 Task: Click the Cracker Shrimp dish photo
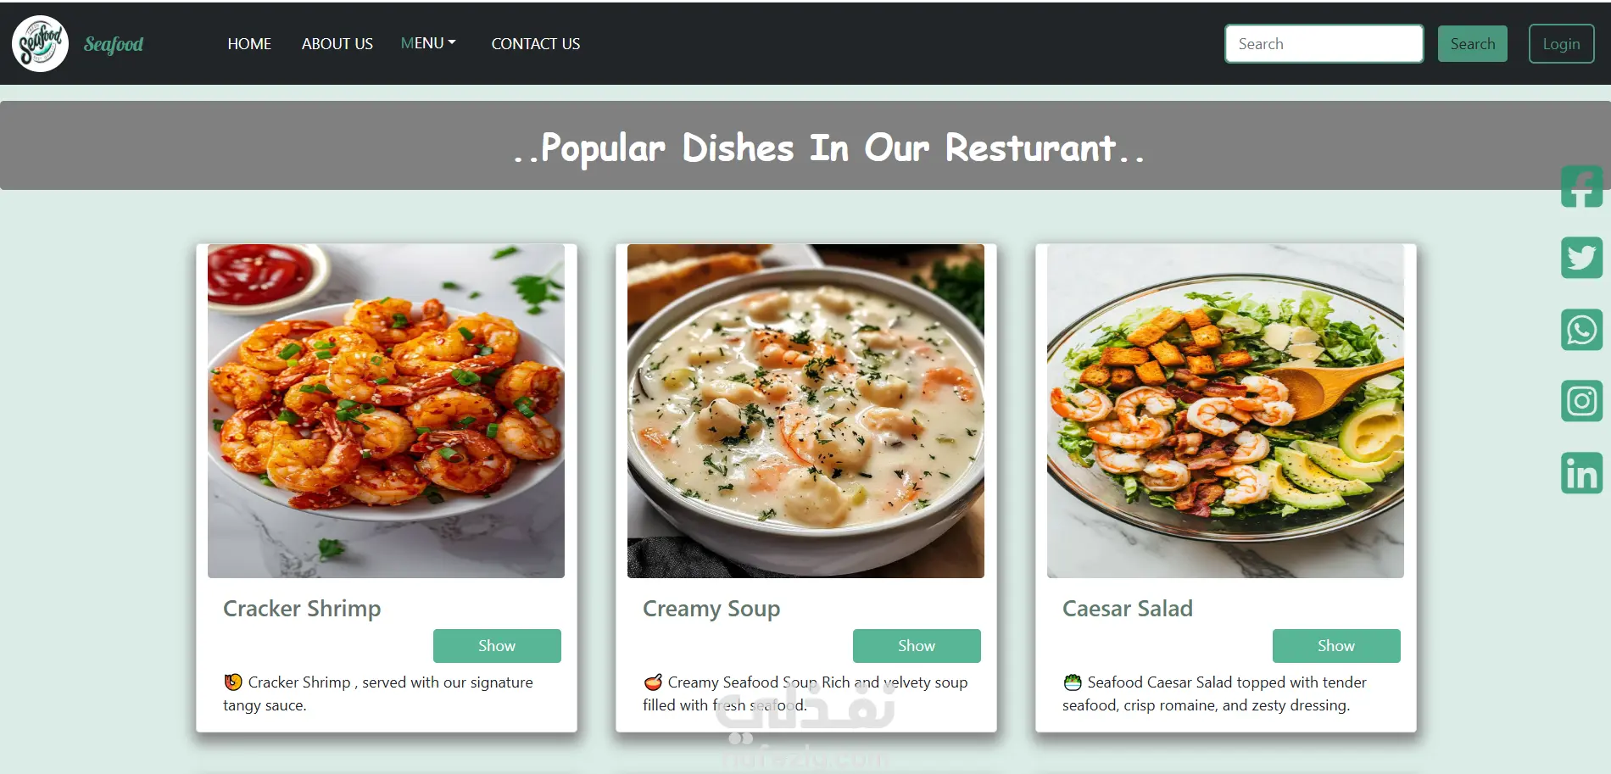tap(386, 411)
